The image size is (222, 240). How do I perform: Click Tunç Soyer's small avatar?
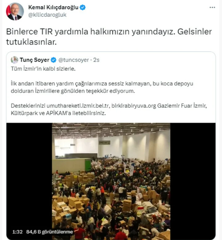[x=14, y=60]
